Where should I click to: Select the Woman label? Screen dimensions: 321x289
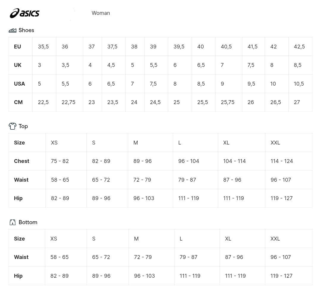tap(101, 13)
